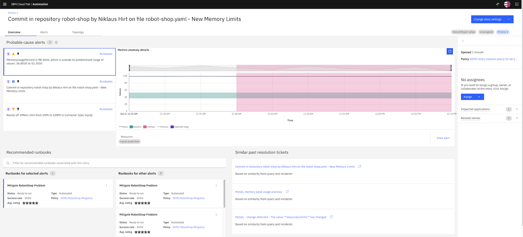Open the guided tours signpost icon
523x237 pixels.
[497, 4]
